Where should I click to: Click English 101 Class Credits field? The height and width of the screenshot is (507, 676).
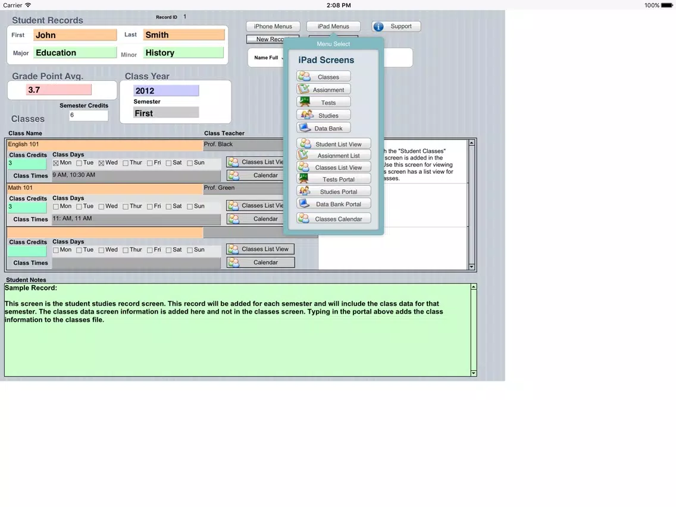[x=27, y=164]
